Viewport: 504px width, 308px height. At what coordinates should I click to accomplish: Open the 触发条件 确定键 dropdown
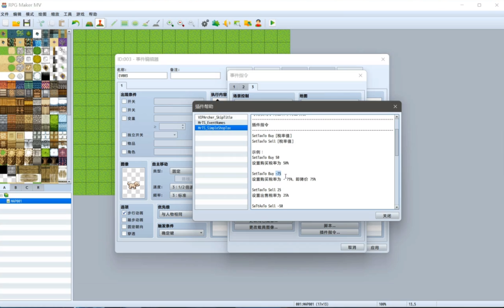click(181, 233)
